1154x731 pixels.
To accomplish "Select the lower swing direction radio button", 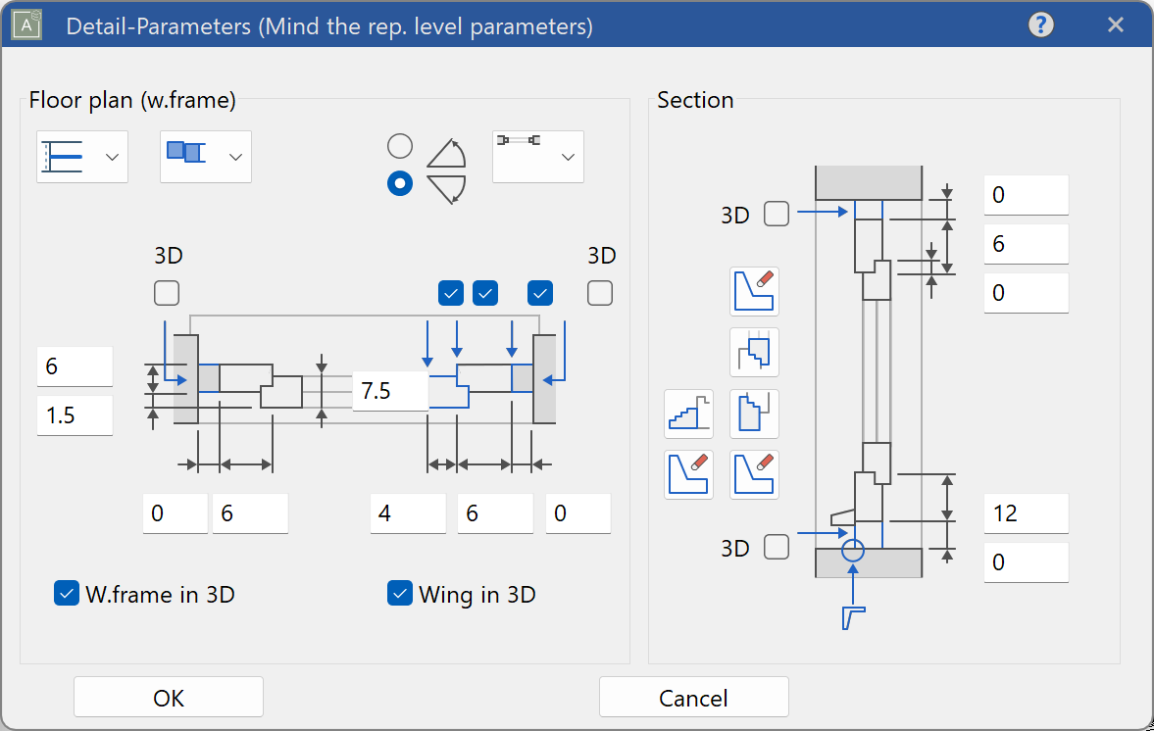I will pos(400,183).
